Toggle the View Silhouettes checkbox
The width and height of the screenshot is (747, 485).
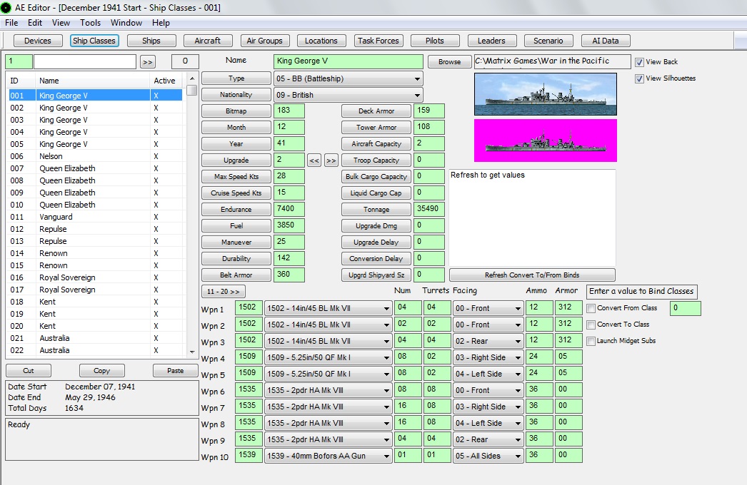click(x=639, y=78)
